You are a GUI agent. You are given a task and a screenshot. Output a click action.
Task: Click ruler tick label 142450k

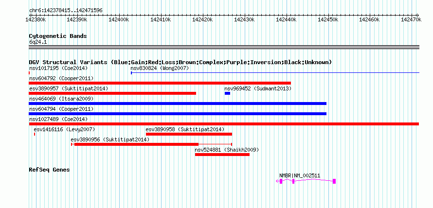coord(328,19)
